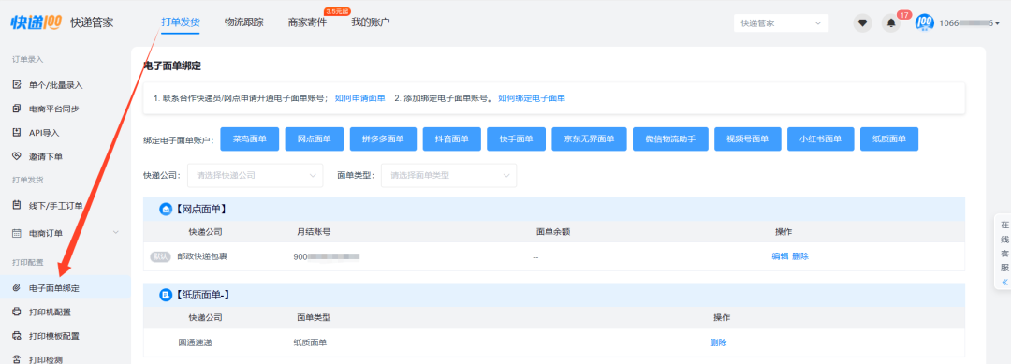This screenshot has height=364, width=1011.
Task: Click 删除 for 邮政快递包裹
Action: [800, 256]
